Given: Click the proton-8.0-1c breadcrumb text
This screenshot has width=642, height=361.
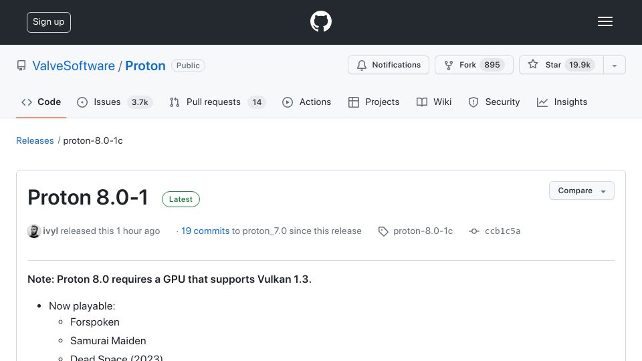Looking at the screenshot, I should [93, 141].
